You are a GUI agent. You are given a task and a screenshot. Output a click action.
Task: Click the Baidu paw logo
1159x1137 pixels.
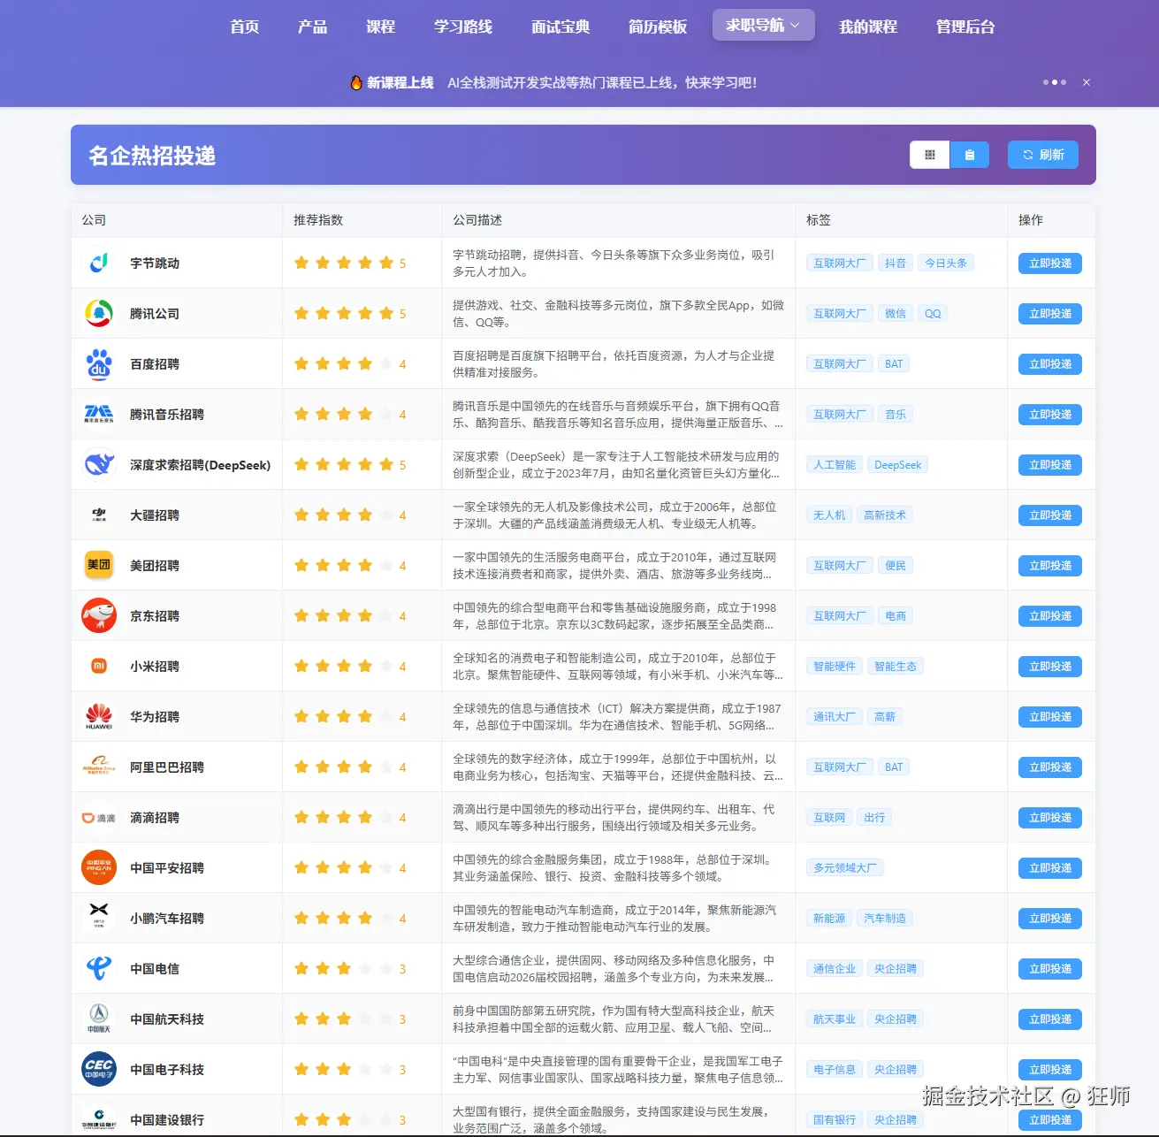point(99,363)
